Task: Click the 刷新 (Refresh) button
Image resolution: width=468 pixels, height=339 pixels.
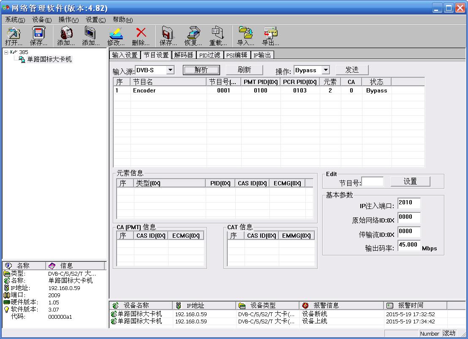Action: click(244, 70)
